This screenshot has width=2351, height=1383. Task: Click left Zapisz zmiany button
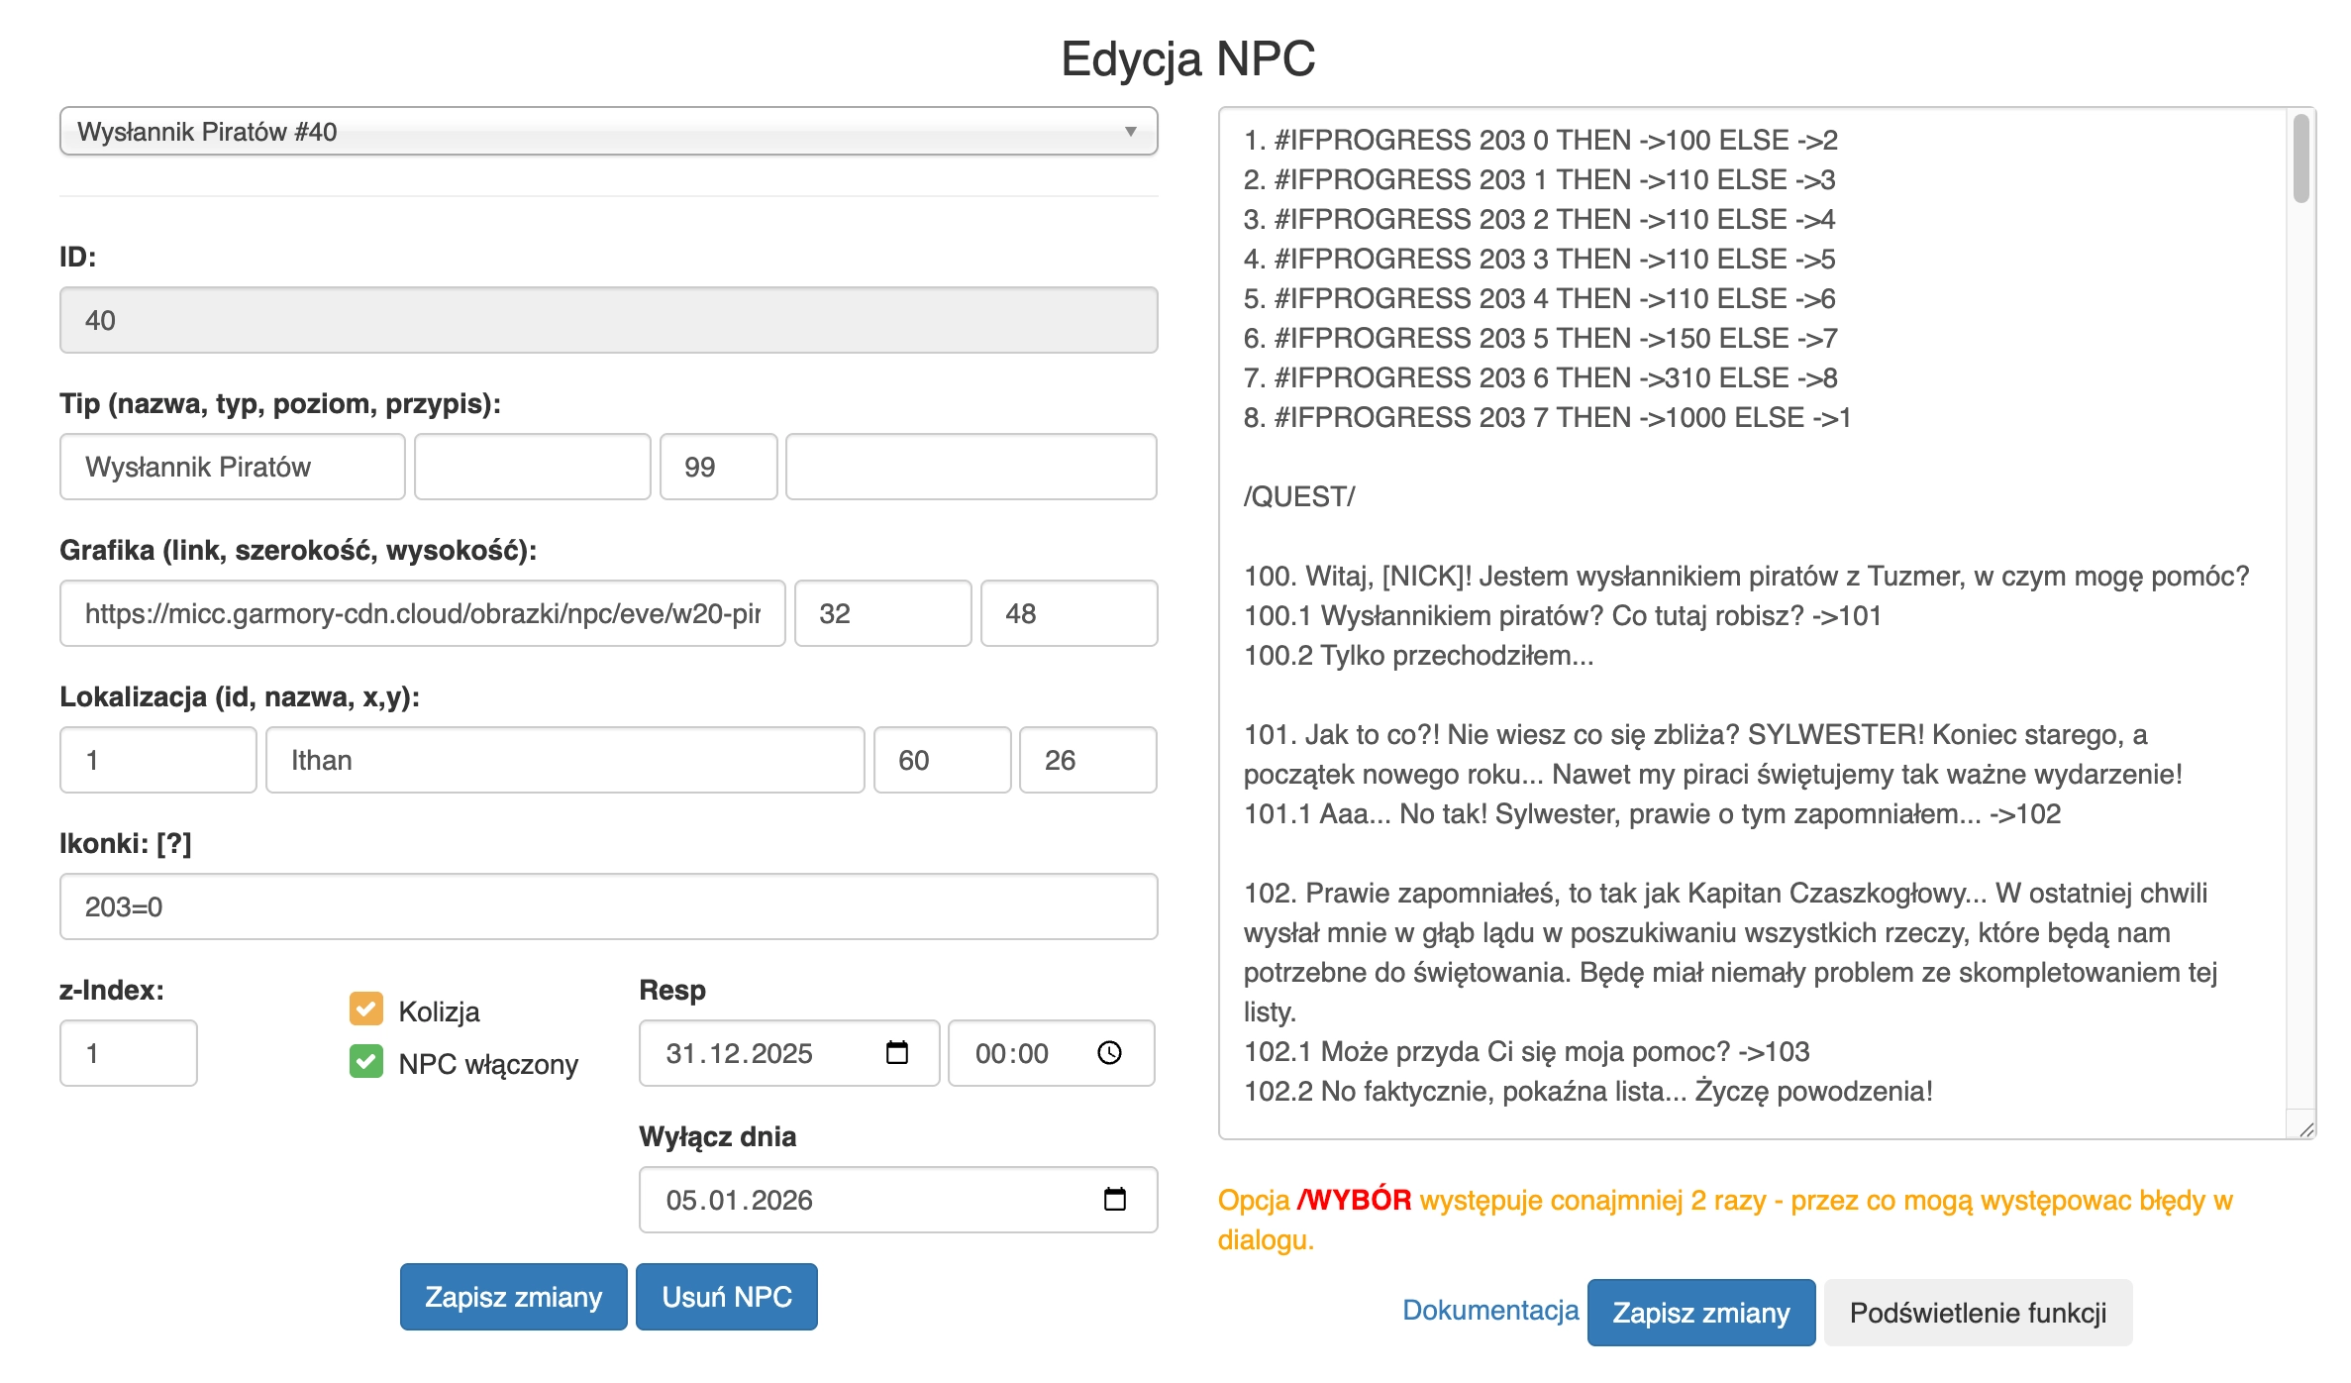[513, 1297]
